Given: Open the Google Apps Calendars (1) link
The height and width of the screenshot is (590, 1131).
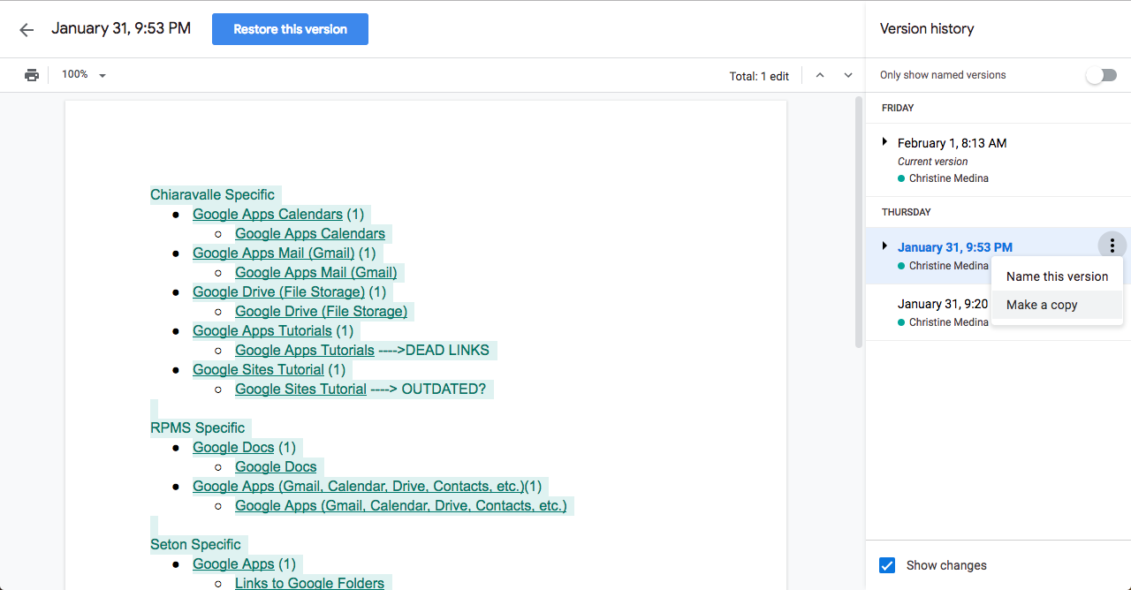Looking at the screenshot, I should pos(267,215).
